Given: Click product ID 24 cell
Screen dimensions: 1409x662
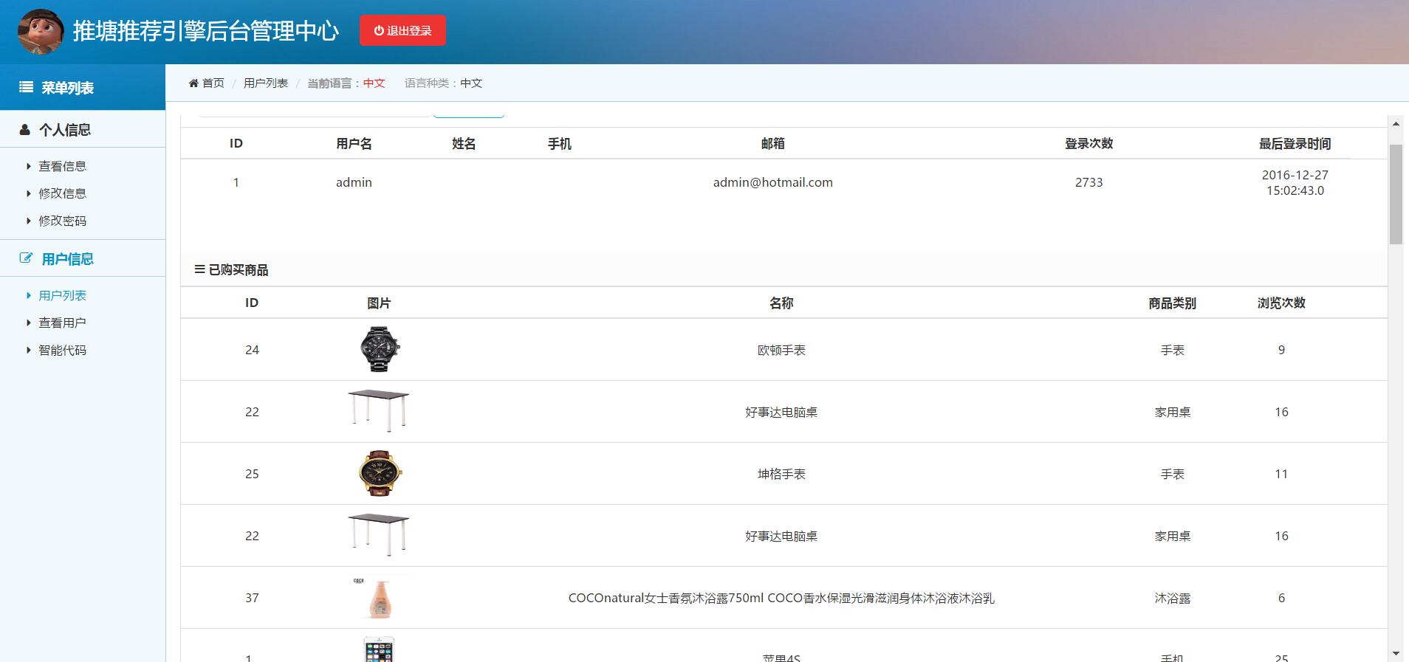Looking at the screenshot, I should coord(252,350).
